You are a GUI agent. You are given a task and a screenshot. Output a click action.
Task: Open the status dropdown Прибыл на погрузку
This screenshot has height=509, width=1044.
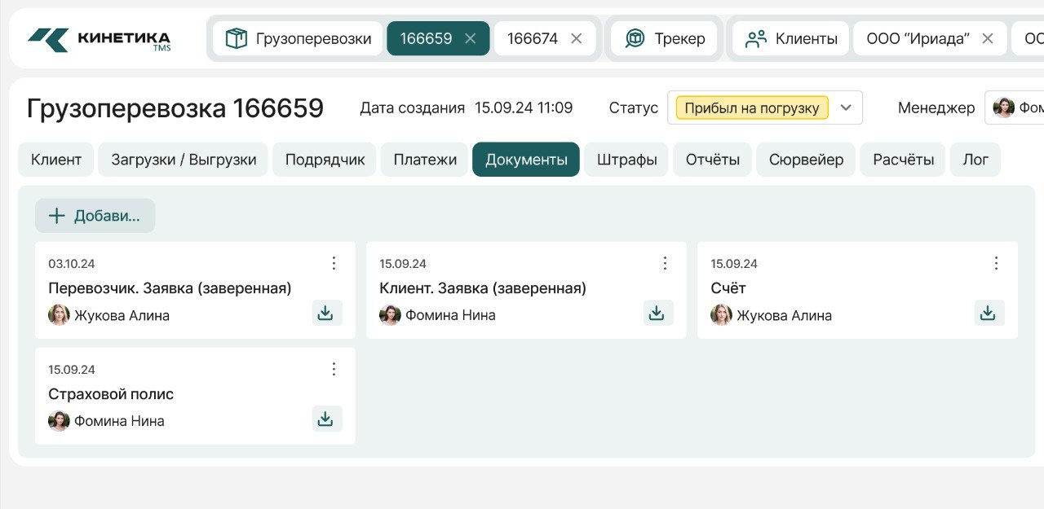765,108
